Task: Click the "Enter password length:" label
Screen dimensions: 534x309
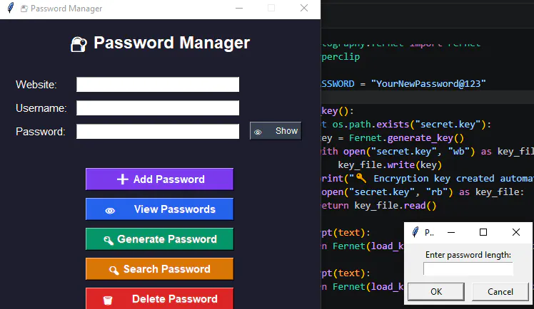Action: (x=468, y=255)
